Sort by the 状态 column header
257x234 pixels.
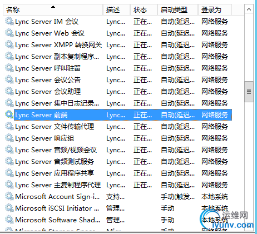144,9
